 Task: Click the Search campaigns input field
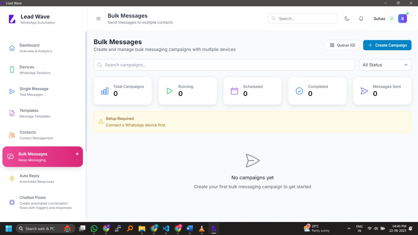[x=224, y=65]
